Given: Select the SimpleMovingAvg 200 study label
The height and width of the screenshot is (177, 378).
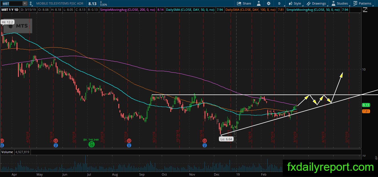Looking at the screenshot, I should (127, 10).
